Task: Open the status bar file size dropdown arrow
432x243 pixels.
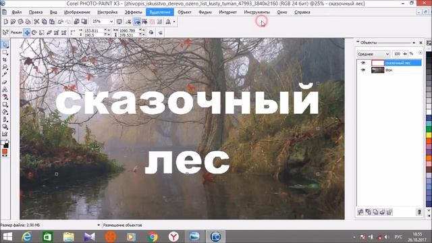Action: pyautogui.click(x=99, y=225)
